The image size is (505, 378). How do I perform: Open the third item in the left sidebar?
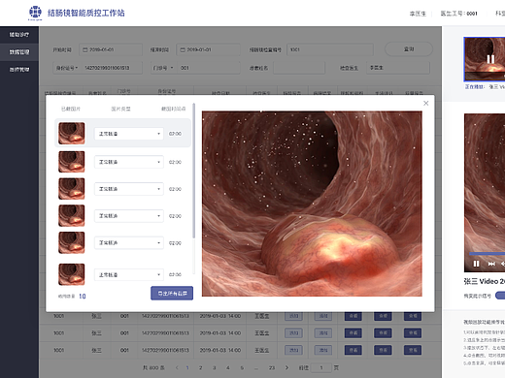pos(19,70)
